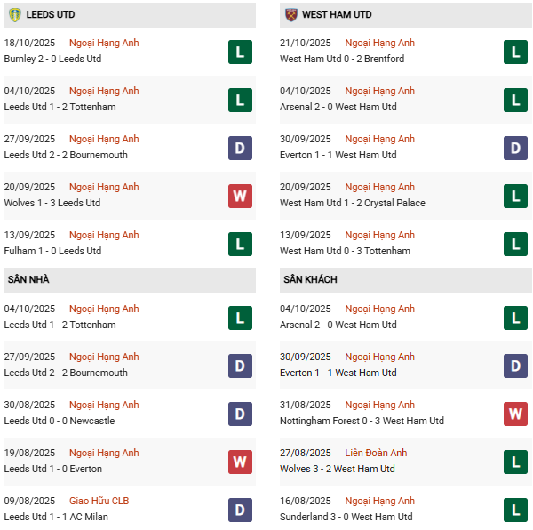The image size is (533, 530).
Task: Click the D badge for Leeds 0-0 Newcastle
Action: tap(240, 414)
